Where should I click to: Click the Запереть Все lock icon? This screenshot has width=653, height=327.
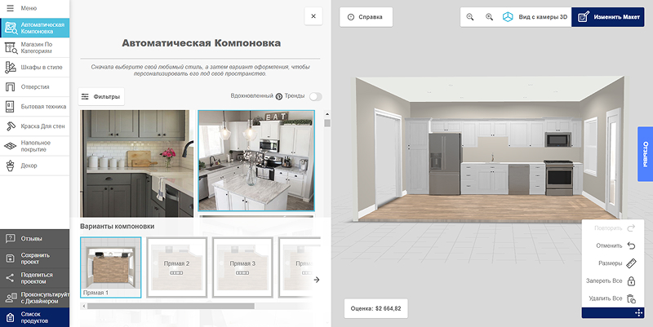[631, 281]
